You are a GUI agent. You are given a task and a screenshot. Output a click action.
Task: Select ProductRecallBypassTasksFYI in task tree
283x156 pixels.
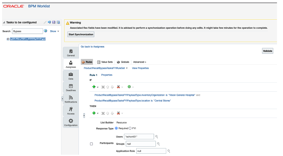(x=28, y=39)
